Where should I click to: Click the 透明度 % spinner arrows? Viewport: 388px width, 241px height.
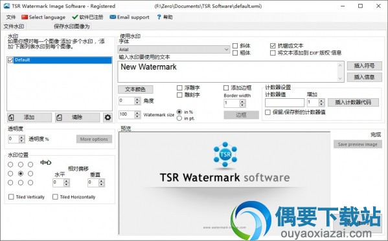point(22,139)
